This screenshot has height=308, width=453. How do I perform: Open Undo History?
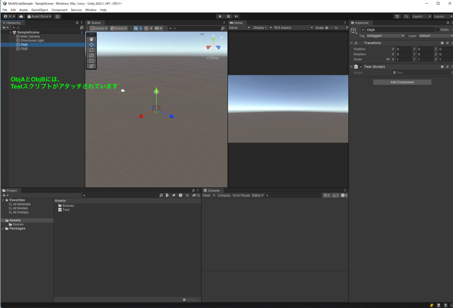397,16
